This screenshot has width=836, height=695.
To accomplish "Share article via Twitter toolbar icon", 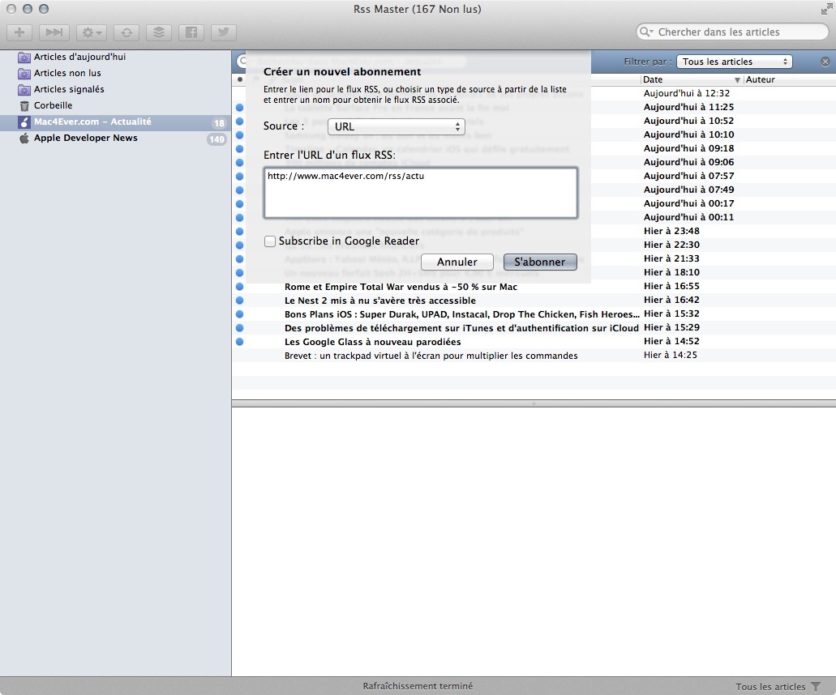I will [x=224, y=32].
